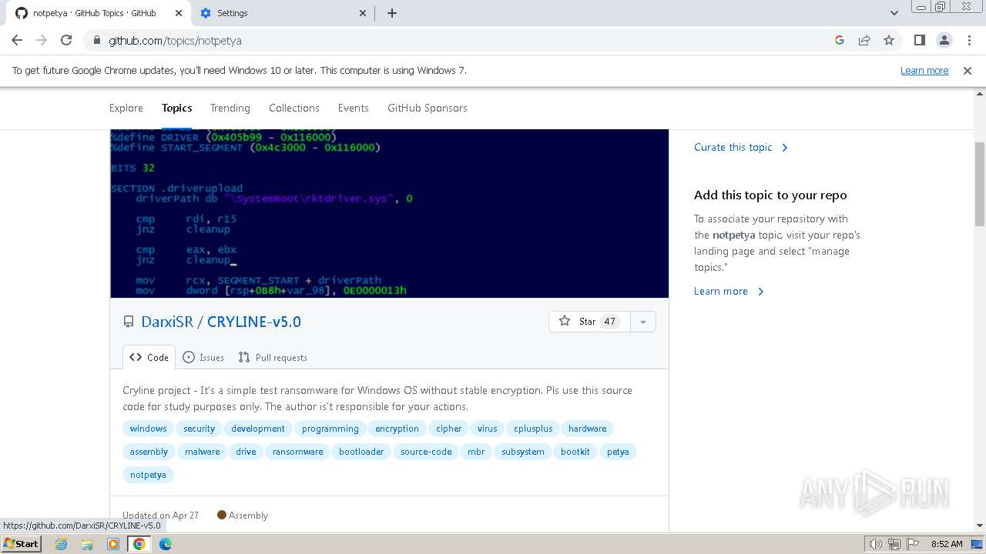The width and height of the screenshot is (986, 554).
Task: Click Learn more under Add this topic
Action: click(x=729, y=291)
